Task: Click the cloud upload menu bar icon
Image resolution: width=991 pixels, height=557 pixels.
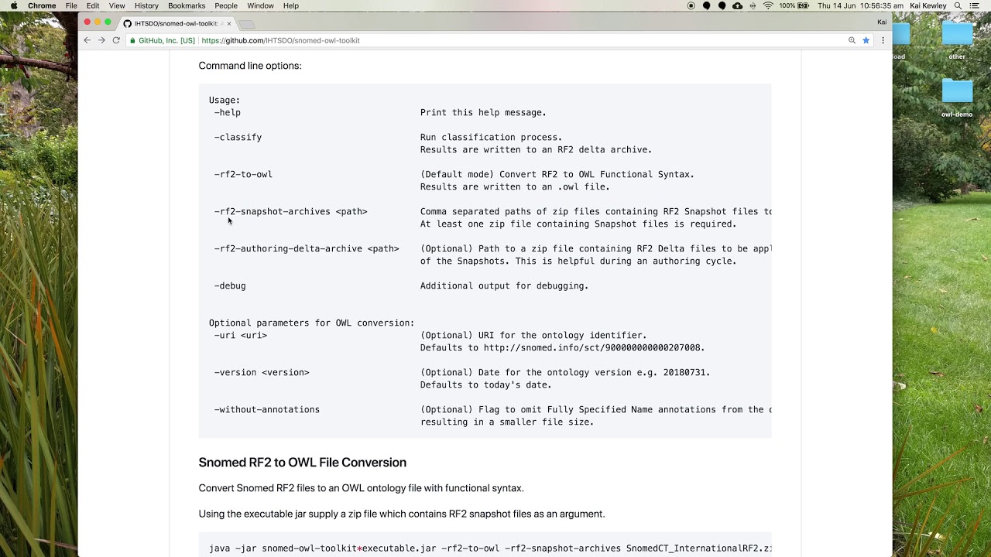Action: tap(737, 5)
